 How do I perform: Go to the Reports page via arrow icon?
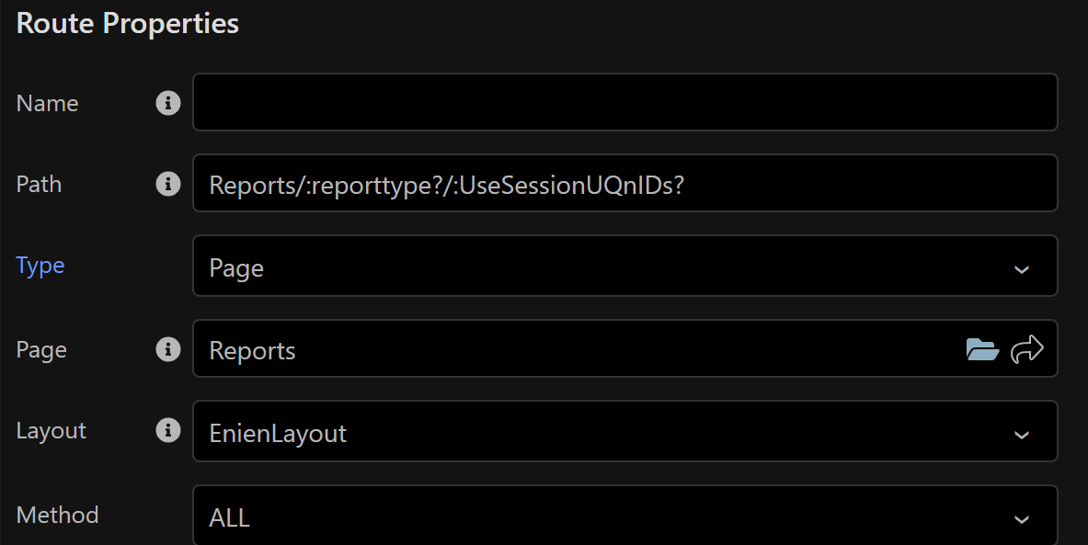[1026, 349]
